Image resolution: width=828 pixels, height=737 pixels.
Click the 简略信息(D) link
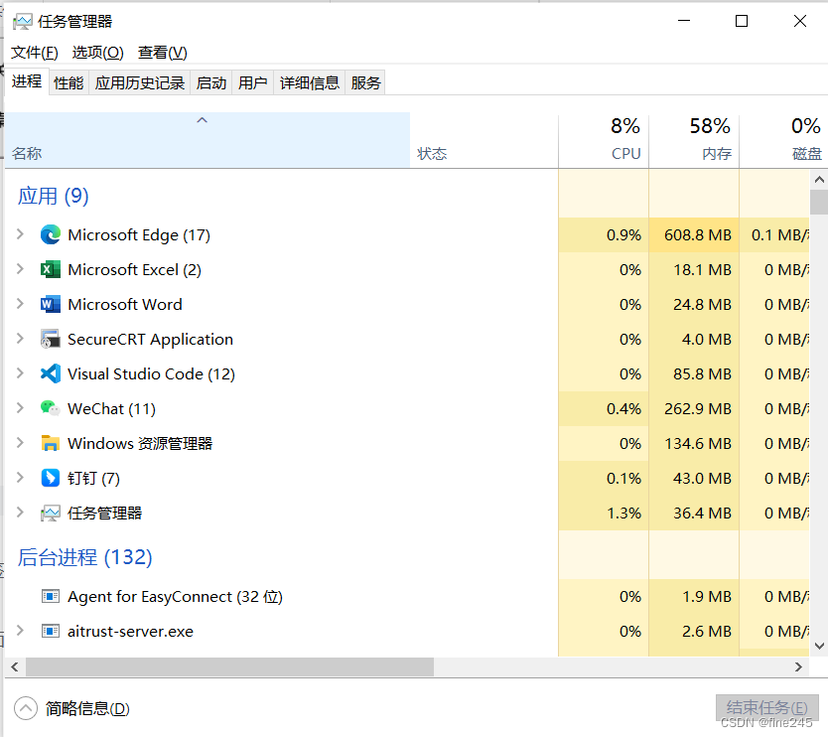pyautogui.click(x=87, y=708)
